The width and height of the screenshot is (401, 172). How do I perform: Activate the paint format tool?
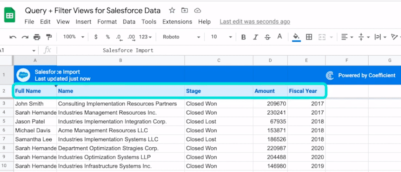point(49,37)
